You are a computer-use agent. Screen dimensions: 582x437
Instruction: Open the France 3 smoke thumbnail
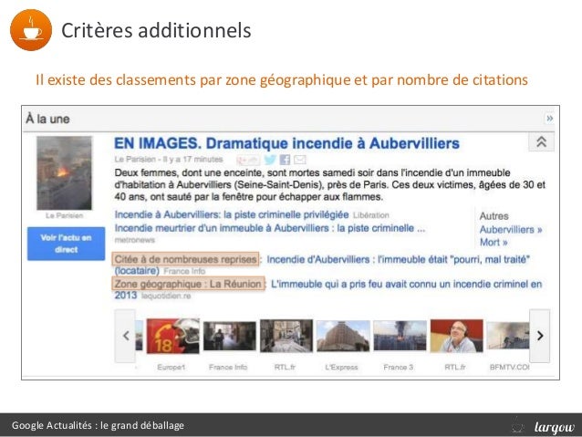400,336
